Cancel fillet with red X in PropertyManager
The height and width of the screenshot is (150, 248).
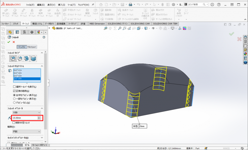click(x=14, y=42)
